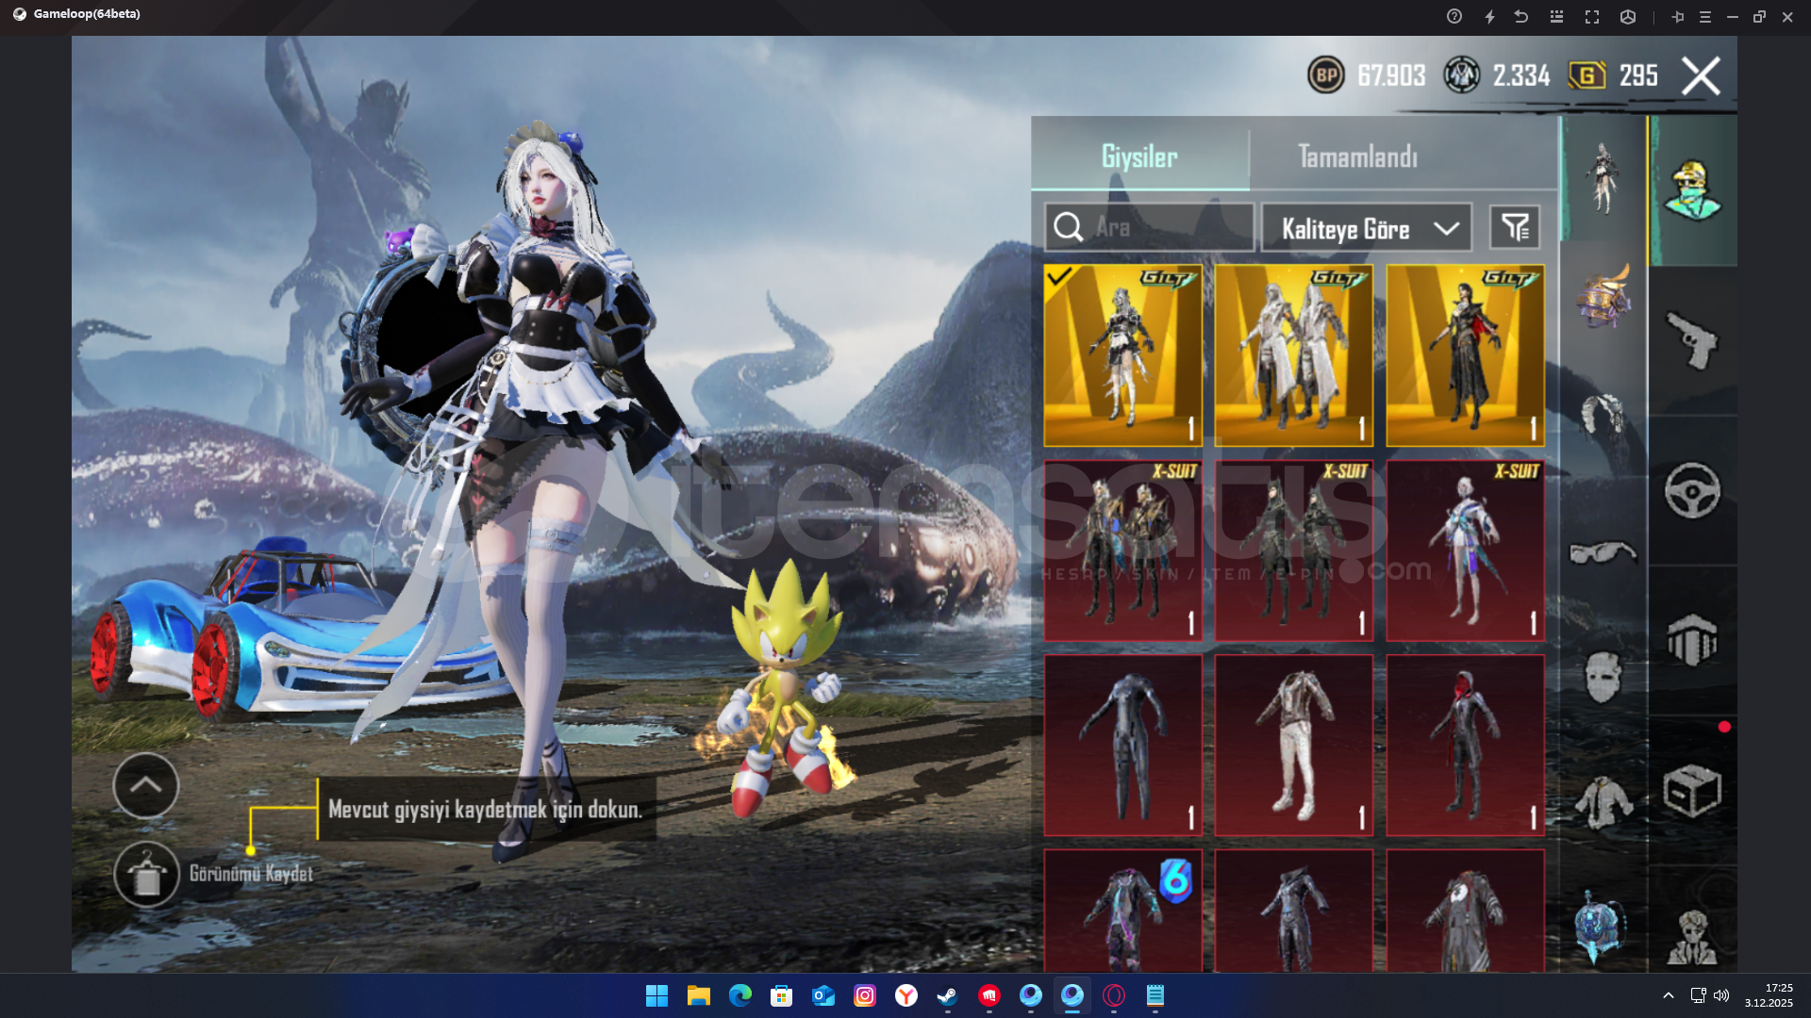Image resolution: width=1811 pixels, height=1018 pixels.
Task: Expand the Kaliteye Göre sort dropdown
Action: pyautogui.click(x=1366, y=228)
